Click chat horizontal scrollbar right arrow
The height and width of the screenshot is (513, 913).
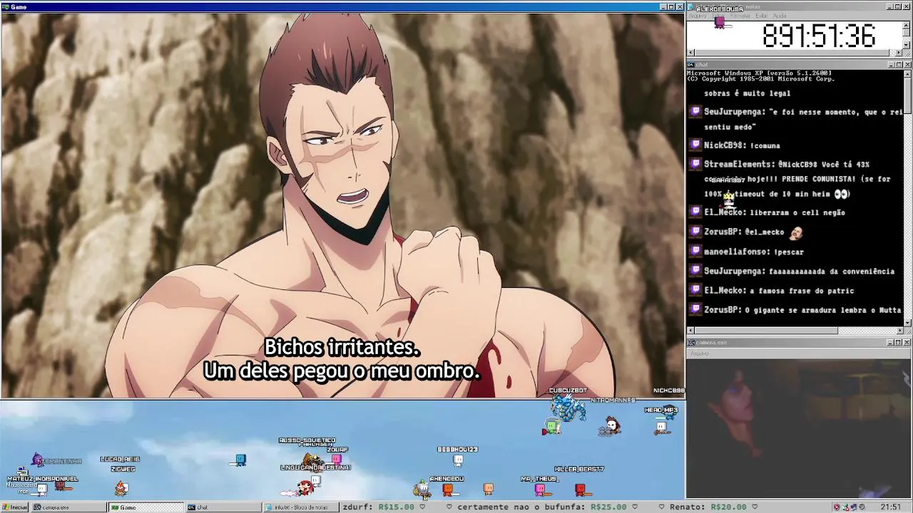coord(899,331)
